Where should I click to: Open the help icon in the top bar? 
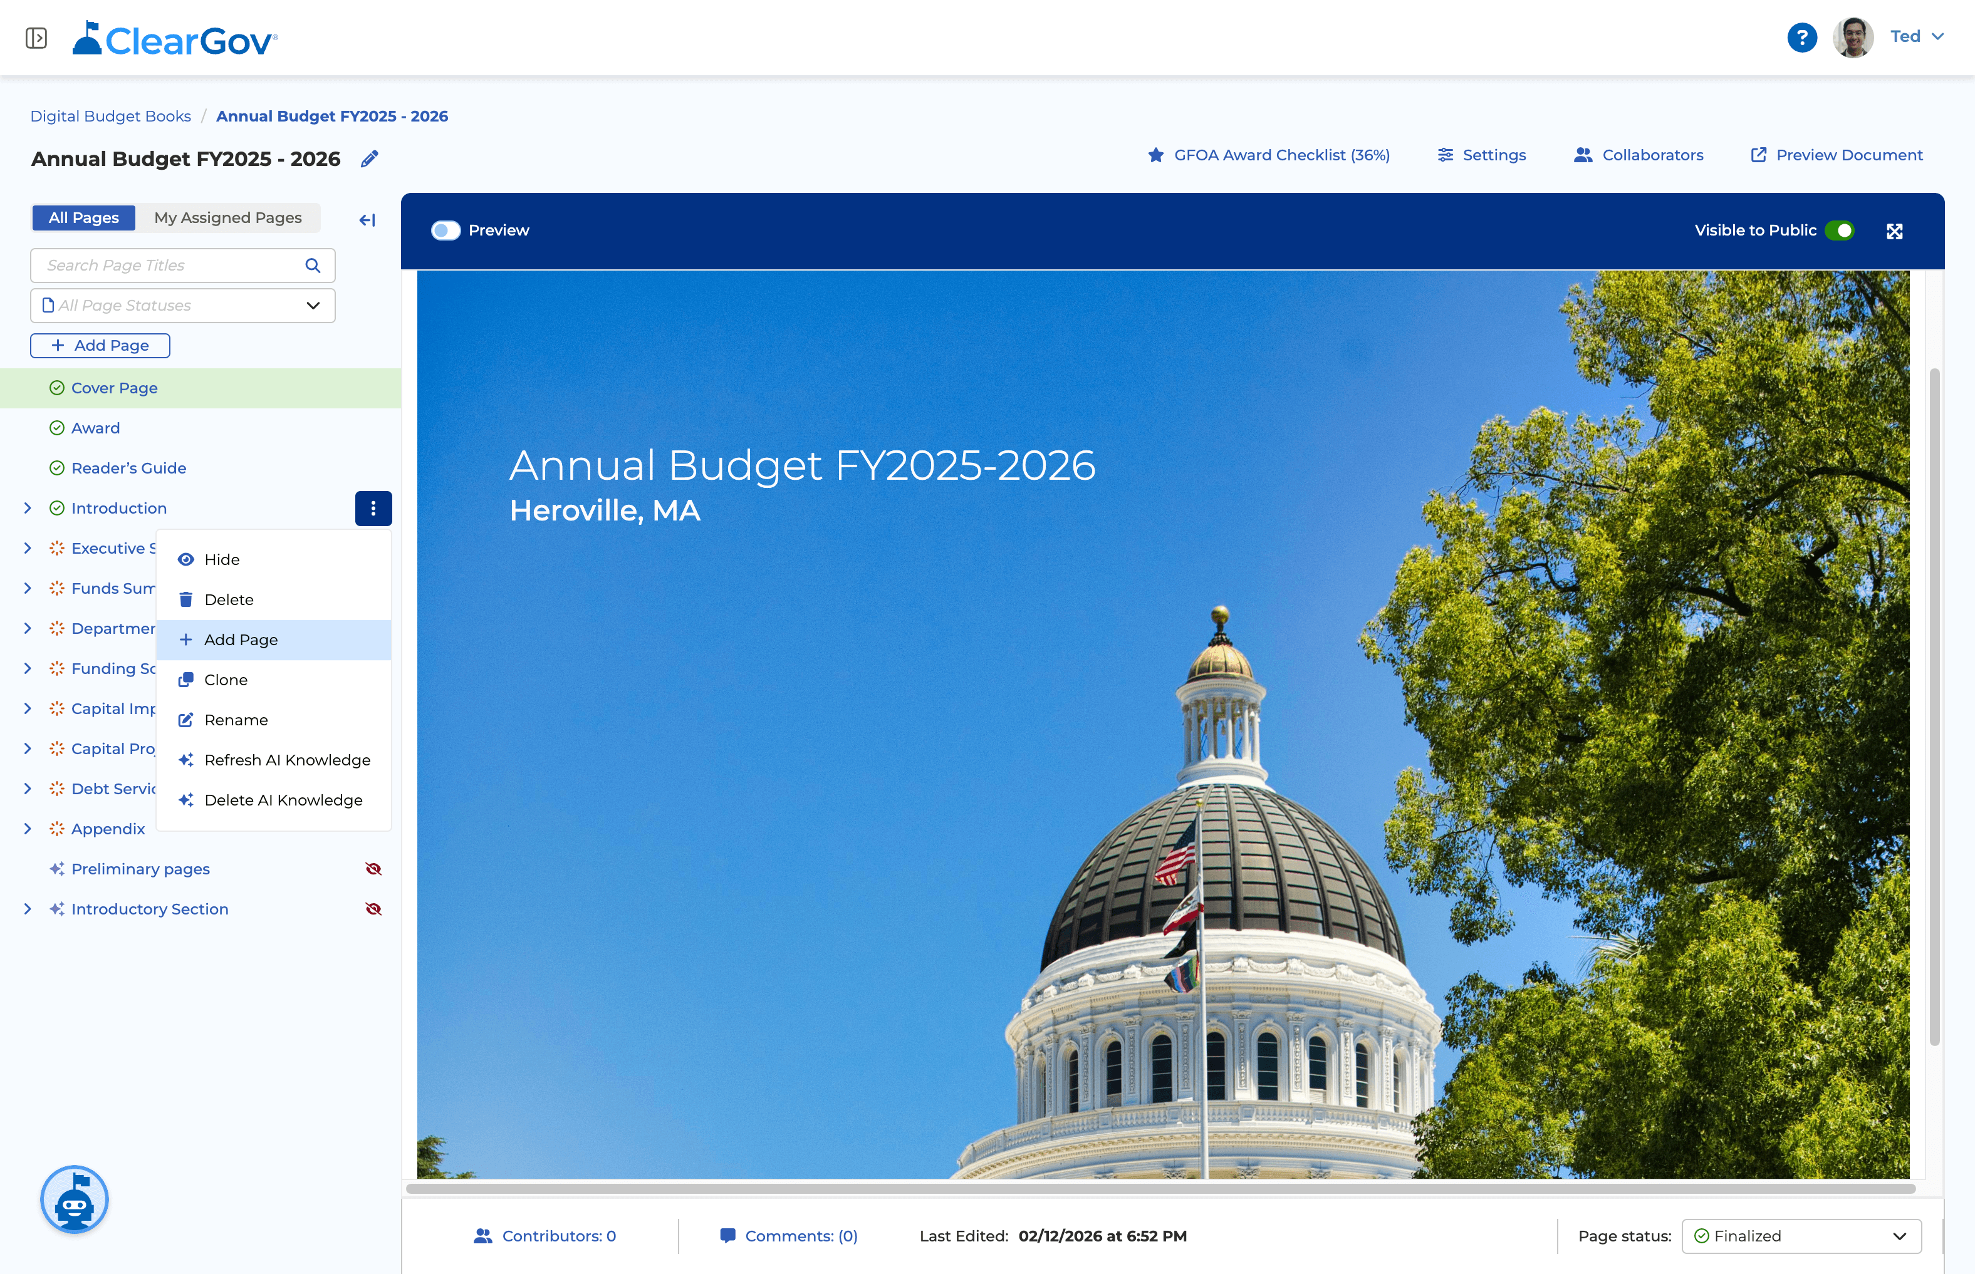(1801, 37)
